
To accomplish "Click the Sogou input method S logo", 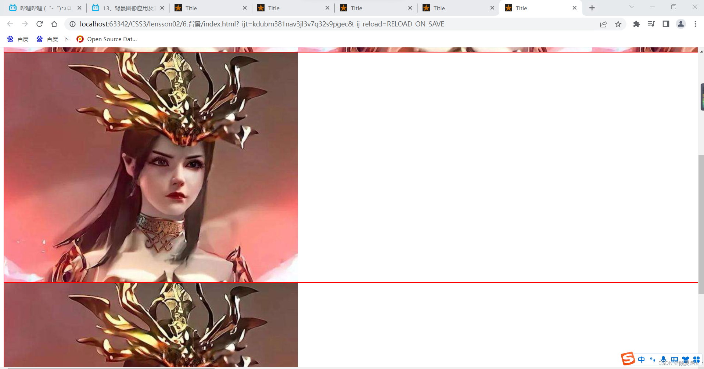I will coord(628,359).
